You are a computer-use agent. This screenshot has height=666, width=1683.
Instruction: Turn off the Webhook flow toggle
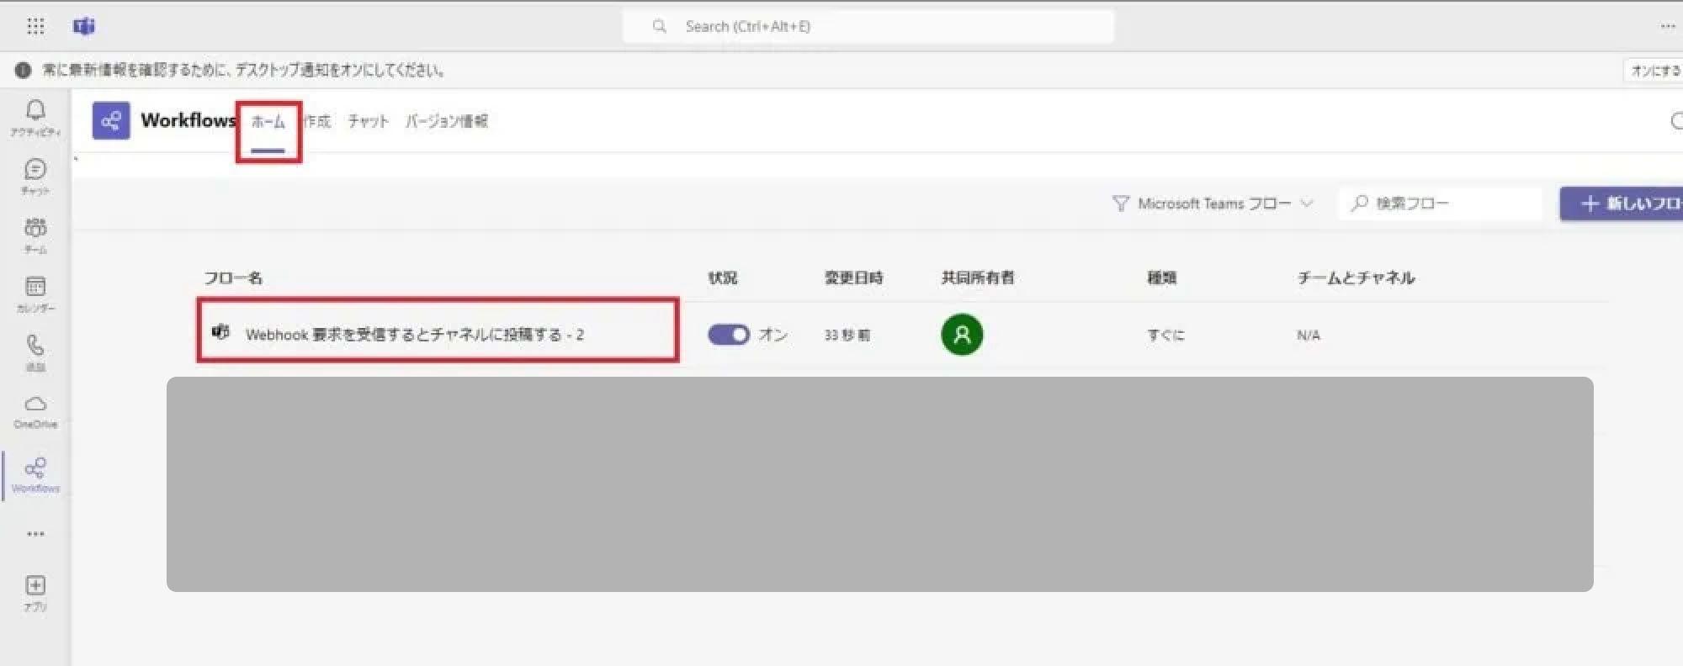728,335
